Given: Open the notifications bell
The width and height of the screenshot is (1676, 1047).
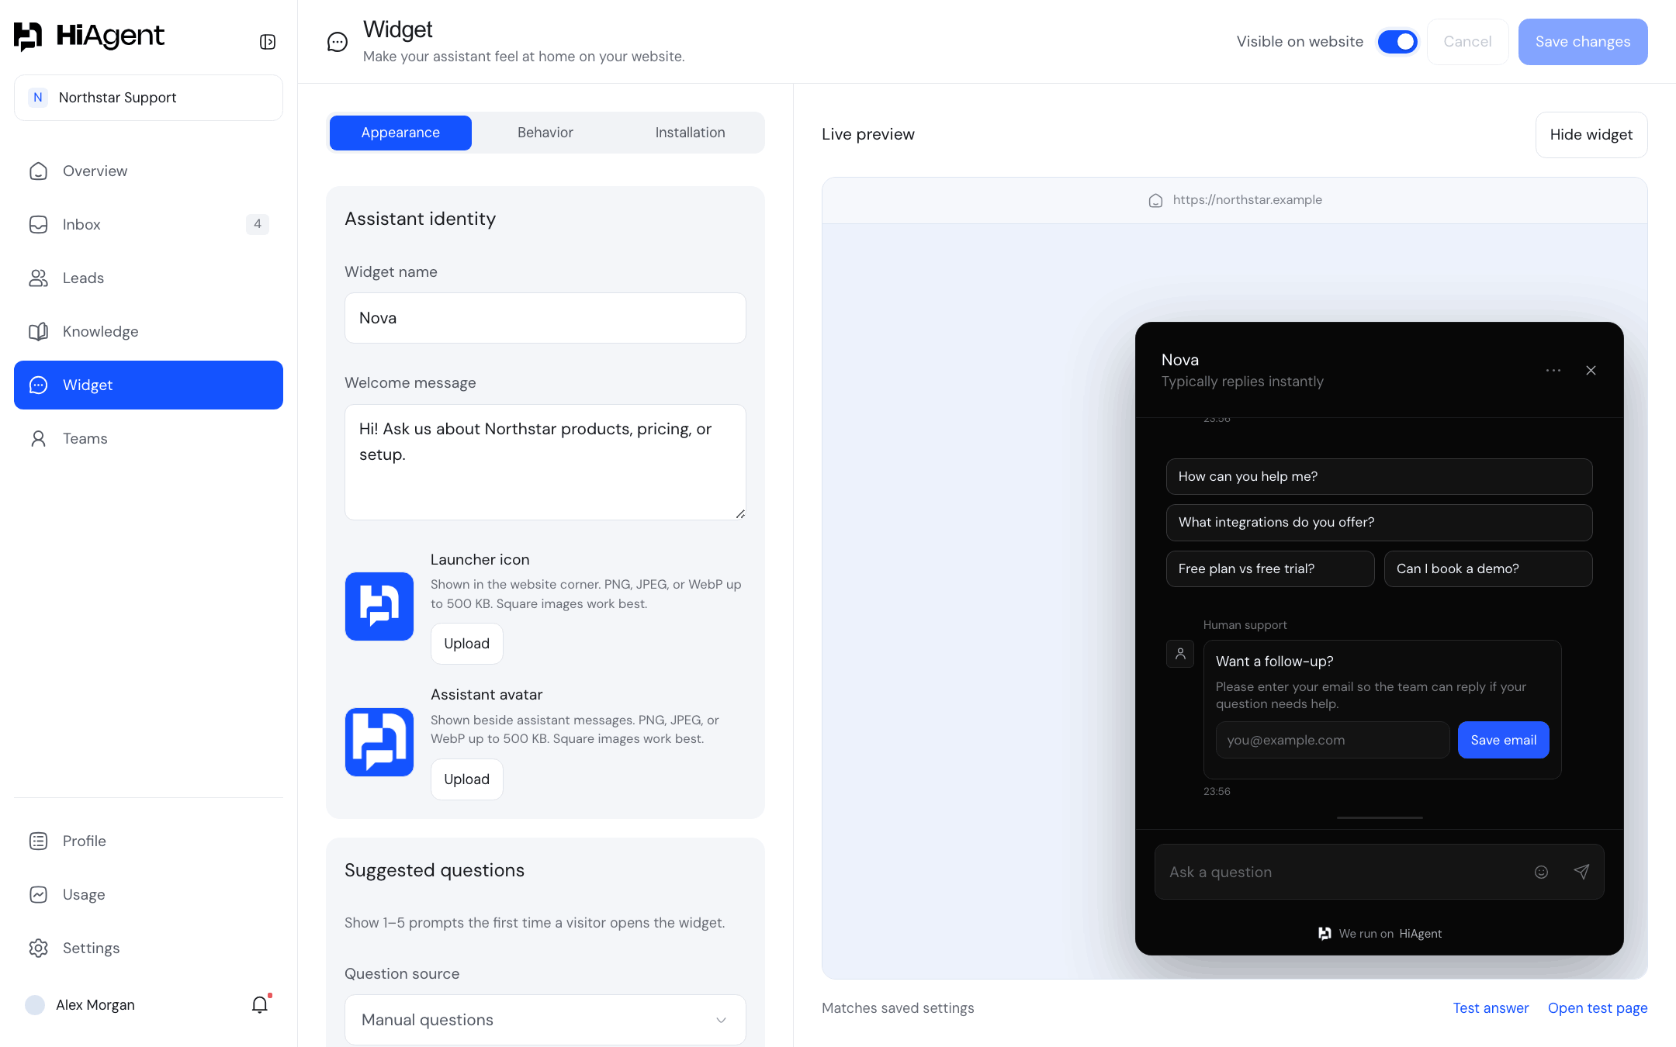Looking at the screenshot, I should coord(260,1005).
